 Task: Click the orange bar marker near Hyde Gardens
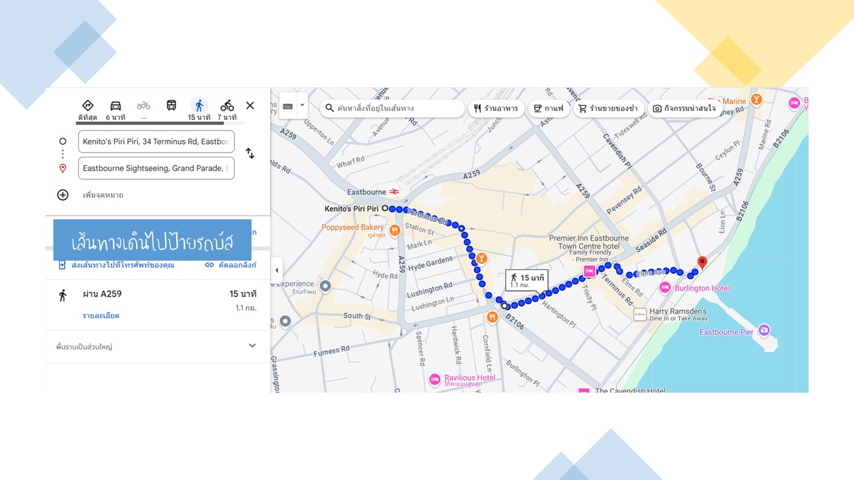(x=481, y=258)
